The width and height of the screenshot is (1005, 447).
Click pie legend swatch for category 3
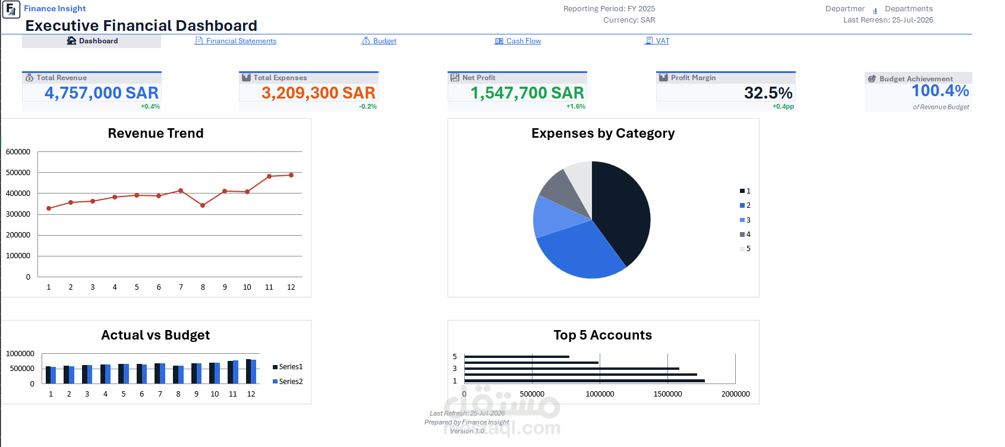[742, 220]
